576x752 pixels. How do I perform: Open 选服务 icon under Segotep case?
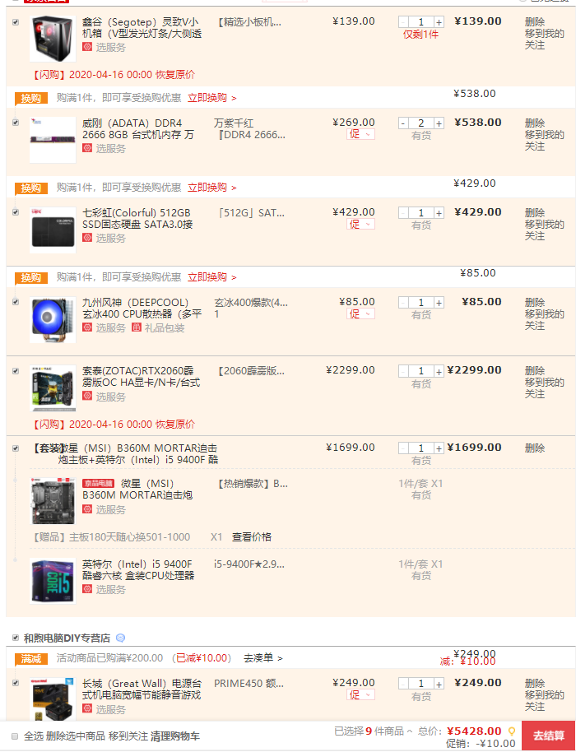pyautogui.click(x=86, y=47)
